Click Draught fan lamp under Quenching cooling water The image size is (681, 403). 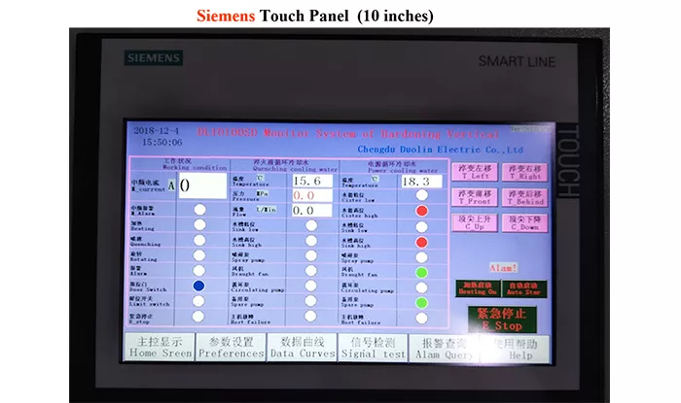coord(311,270)
